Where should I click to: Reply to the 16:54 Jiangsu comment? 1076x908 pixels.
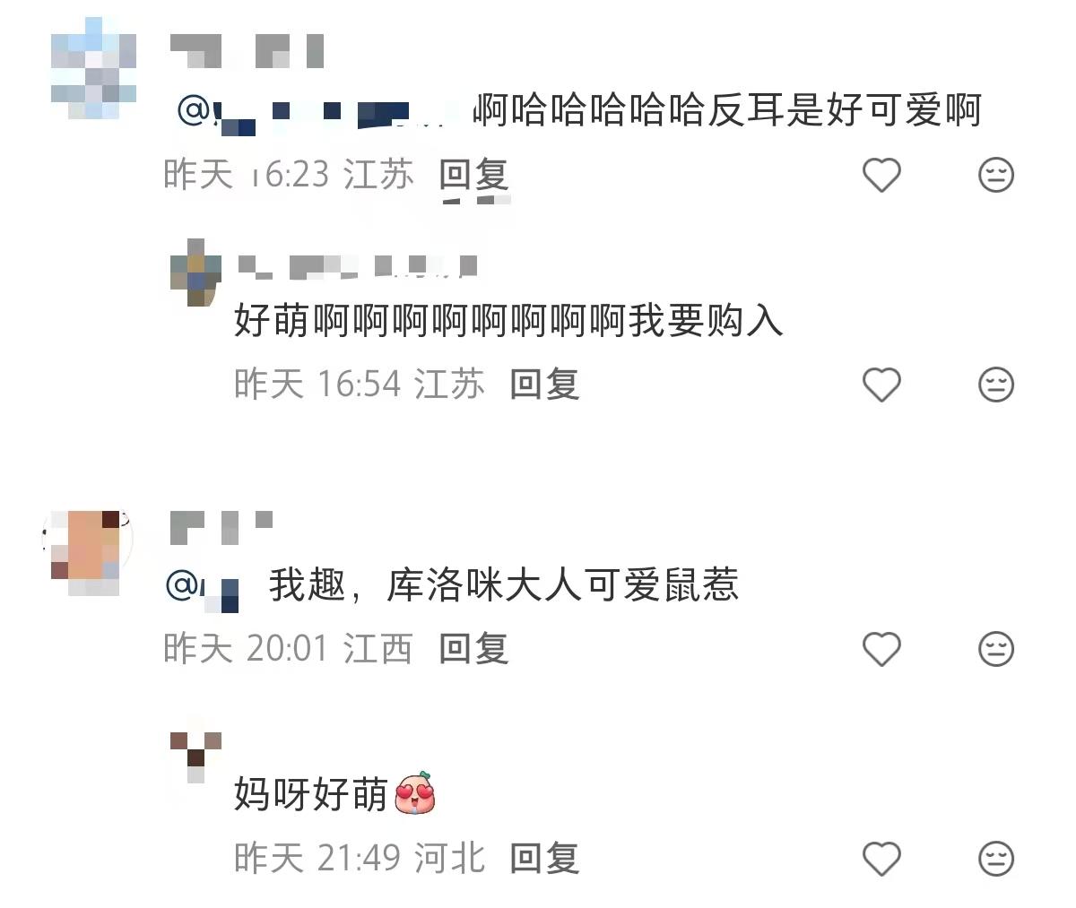click(544, 385)
